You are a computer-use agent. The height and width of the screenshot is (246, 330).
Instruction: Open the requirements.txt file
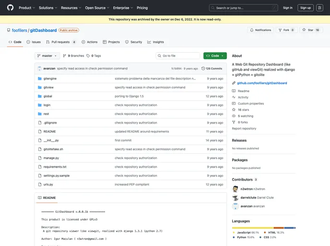click(x=55, y=167)
